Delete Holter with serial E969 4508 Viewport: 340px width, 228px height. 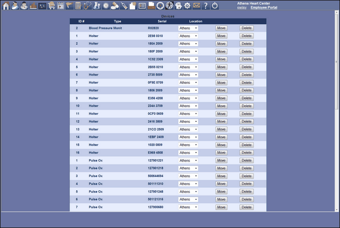(247, 153)
